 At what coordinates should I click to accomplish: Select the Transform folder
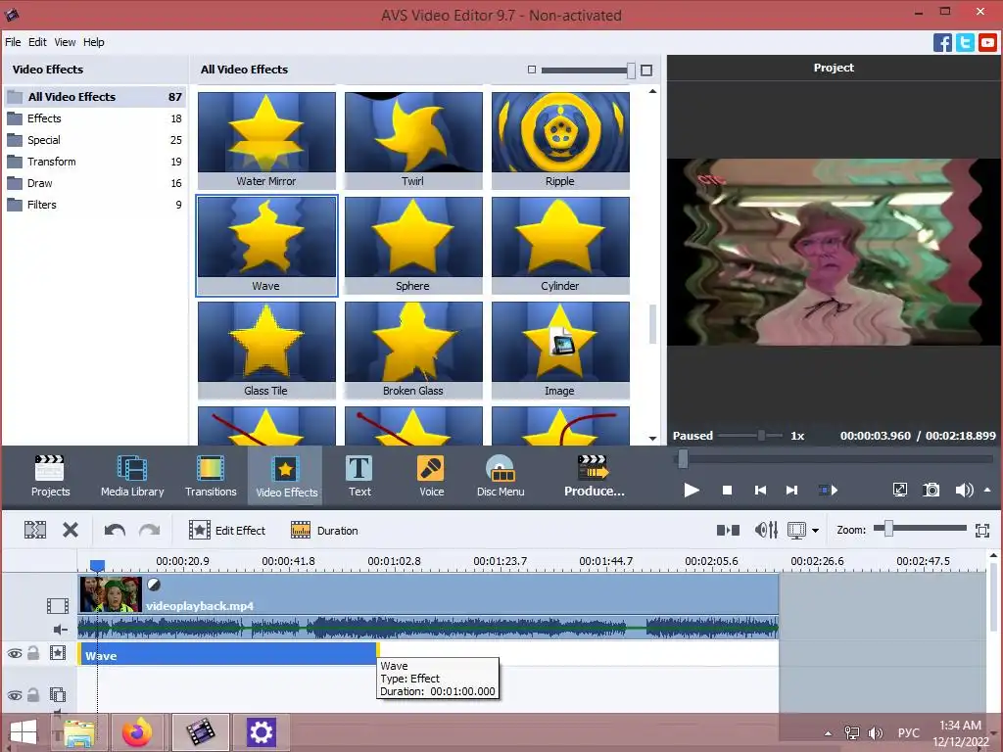[95, 162]
